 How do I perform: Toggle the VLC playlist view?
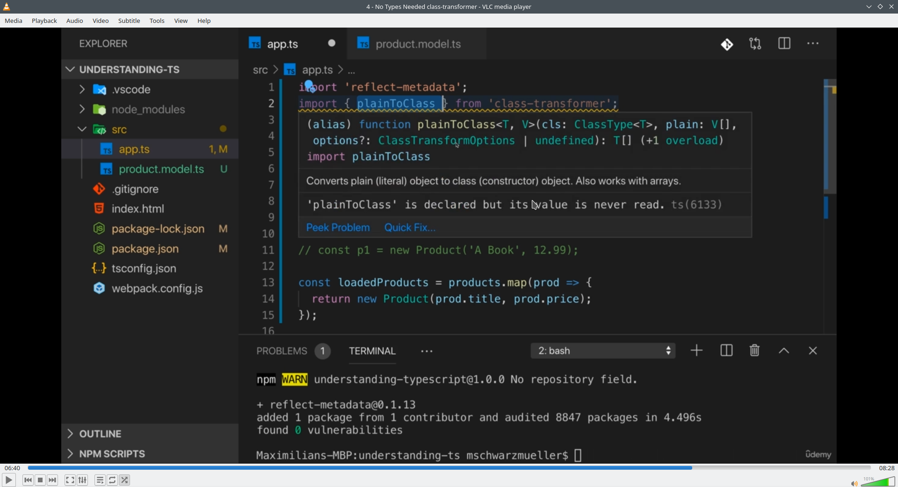100,480
